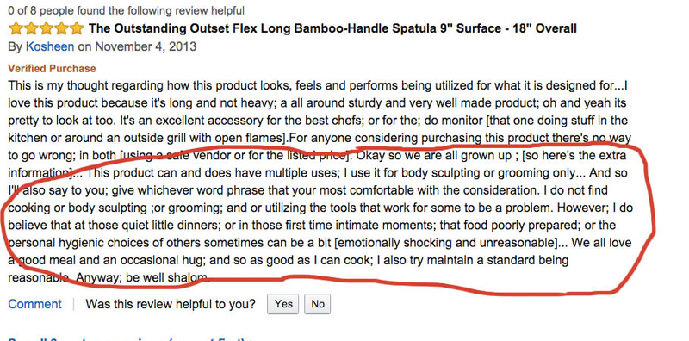Screen dimensions: 689x341
Task: Click the Verified Purchase label
Action: click(x=52, y=69)
